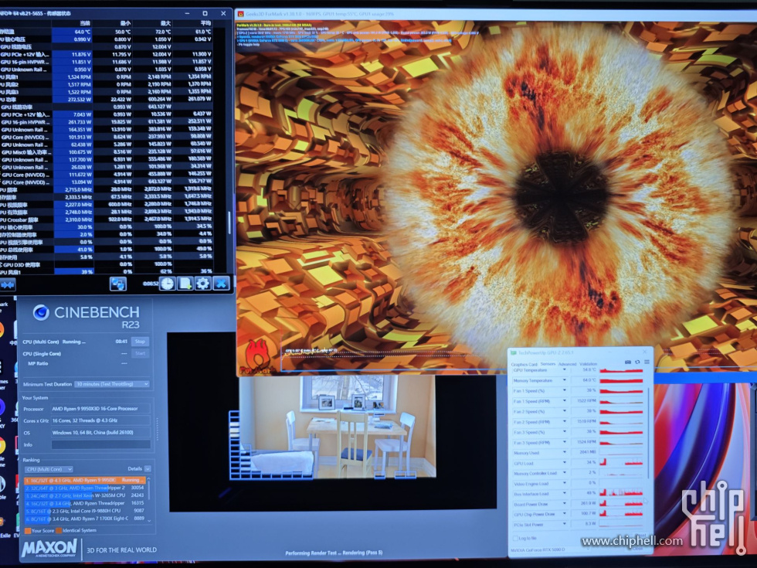
Task: Click GPU-Z refresh icon
Action: click(x=637, y=362)
